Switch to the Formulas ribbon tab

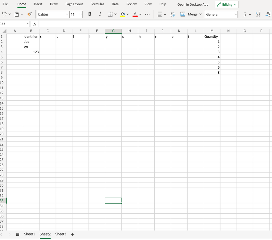(x=97, y=4)
